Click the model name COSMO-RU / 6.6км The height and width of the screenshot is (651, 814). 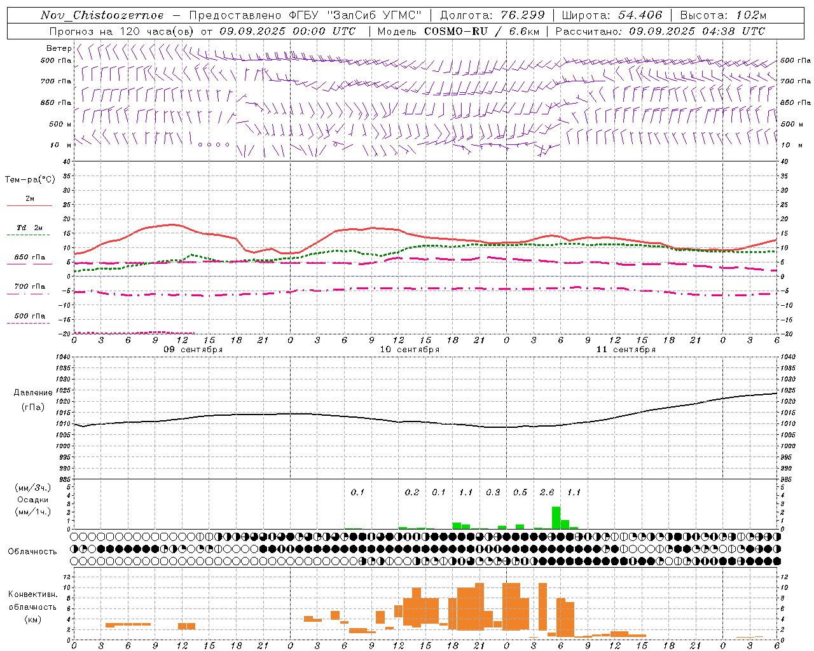click(482, 31)
